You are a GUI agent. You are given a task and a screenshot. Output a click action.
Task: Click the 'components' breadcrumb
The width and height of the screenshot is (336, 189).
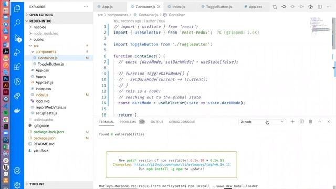pos(118,15)
